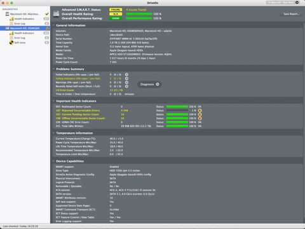
Task: Collapse the General Information section
Action: coord(53,25)
